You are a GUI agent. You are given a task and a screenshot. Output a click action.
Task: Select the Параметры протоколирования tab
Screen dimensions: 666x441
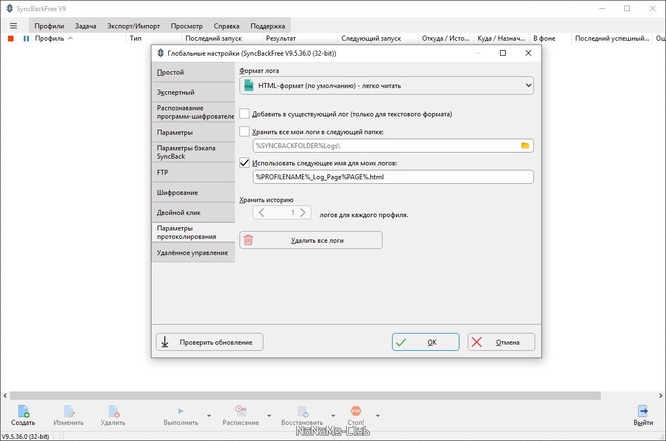click(x=193, y=232)
